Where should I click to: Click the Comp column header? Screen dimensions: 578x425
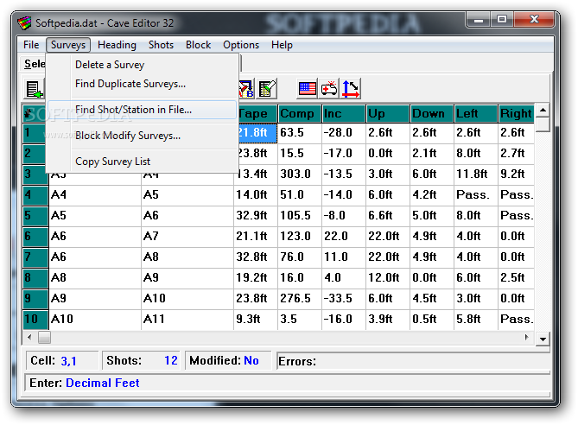click(x=300, y=113)
